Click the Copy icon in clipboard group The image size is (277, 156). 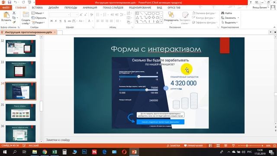(14, 18)
